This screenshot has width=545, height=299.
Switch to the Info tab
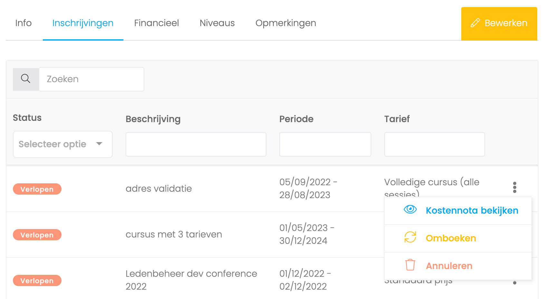(x=24, y=23)
